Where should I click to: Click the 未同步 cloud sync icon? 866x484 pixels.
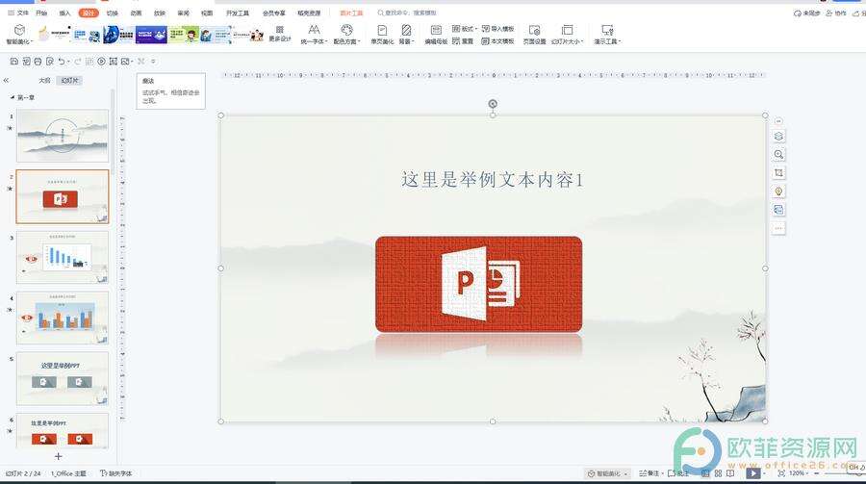(797, 13)
